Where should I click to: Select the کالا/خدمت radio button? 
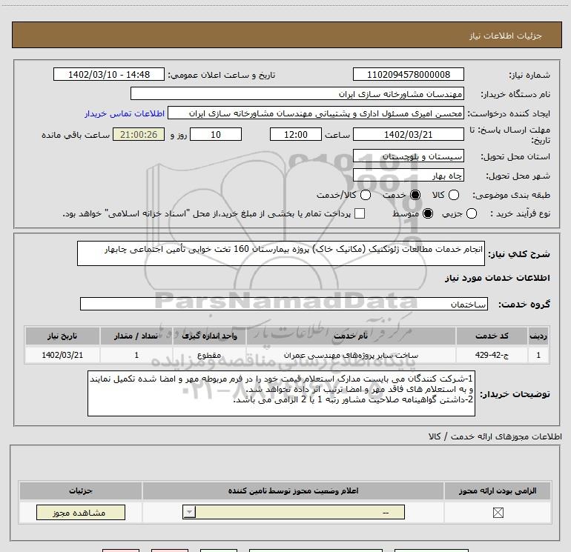(x=366, y=195)
